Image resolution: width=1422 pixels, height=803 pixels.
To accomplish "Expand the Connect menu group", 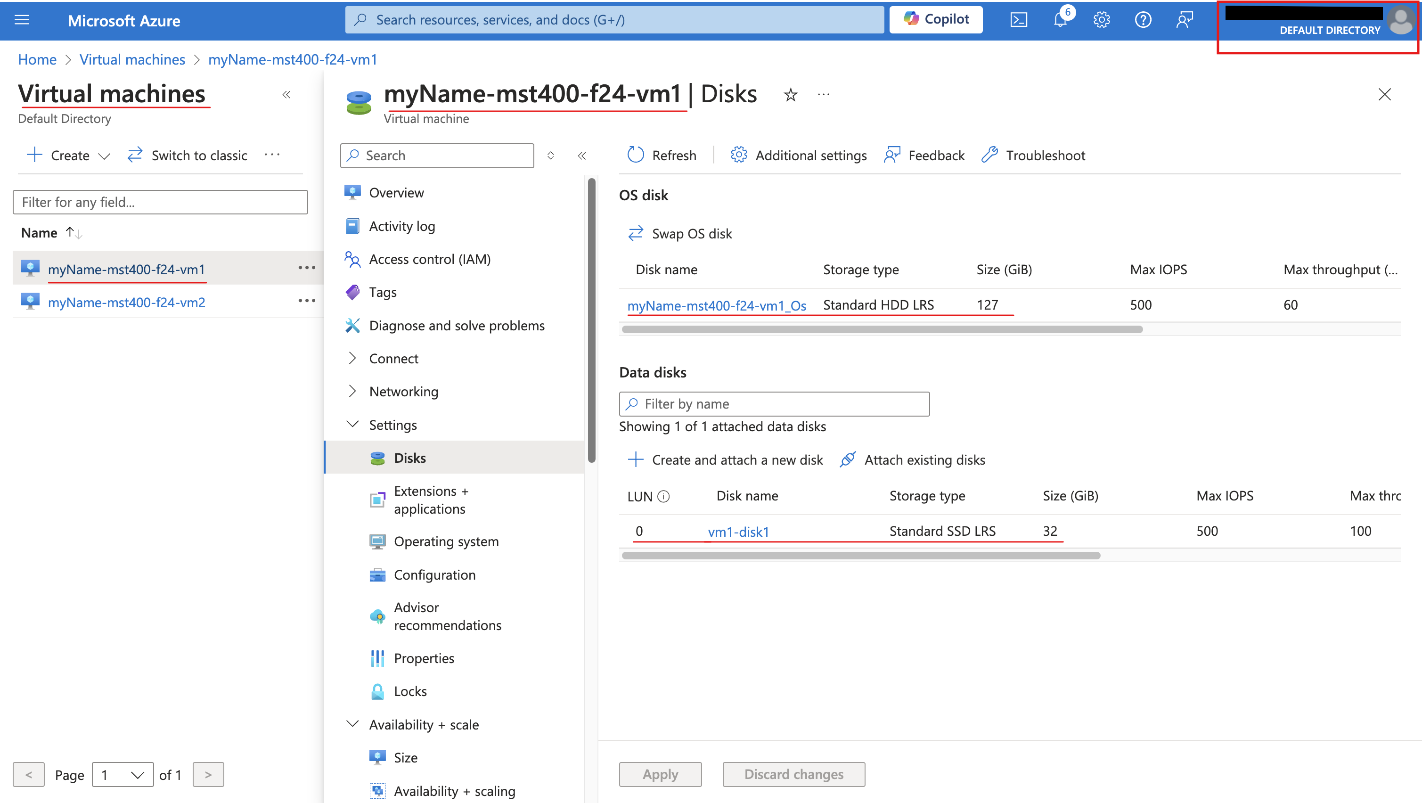I will pos(393,359).
